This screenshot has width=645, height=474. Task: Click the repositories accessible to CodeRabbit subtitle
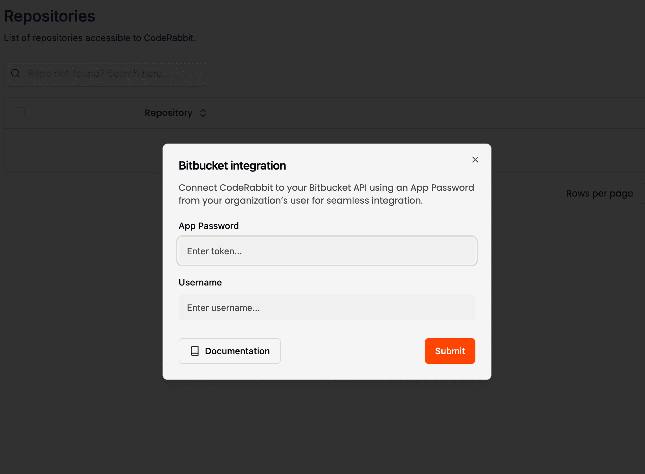pyautogui.click(x=100, y=38)
